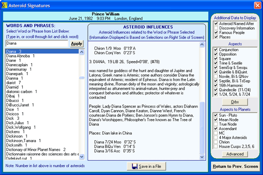
Task: Select 'Dicicco' list entry
Action: click(42, 114)
